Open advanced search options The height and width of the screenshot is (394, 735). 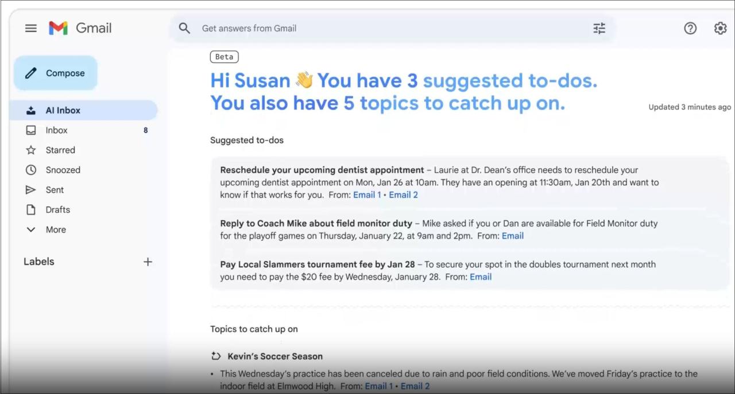click(x=599, y=28)
